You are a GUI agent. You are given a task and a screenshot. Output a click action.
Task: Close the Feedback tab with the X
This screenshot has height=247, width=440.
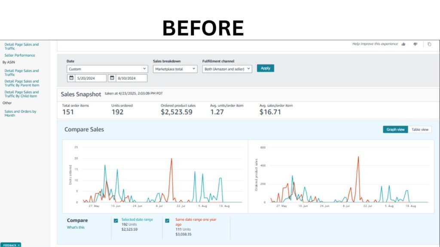click(19, 245)
